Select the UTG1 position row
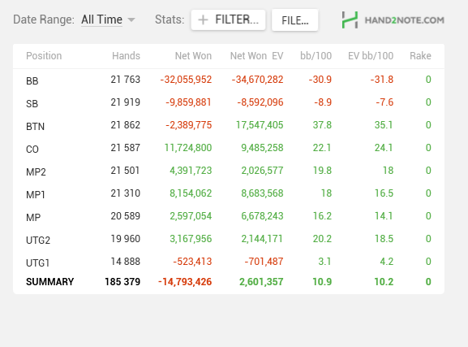468x347 pixels. (x=229, y=262)
